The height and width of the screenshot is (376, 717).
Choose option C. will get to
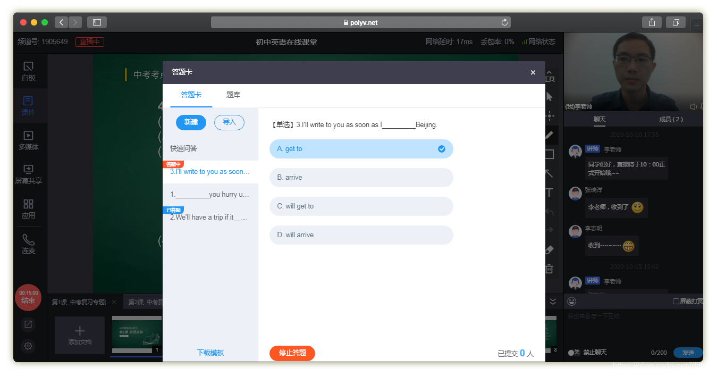click(x=361, y=206)
